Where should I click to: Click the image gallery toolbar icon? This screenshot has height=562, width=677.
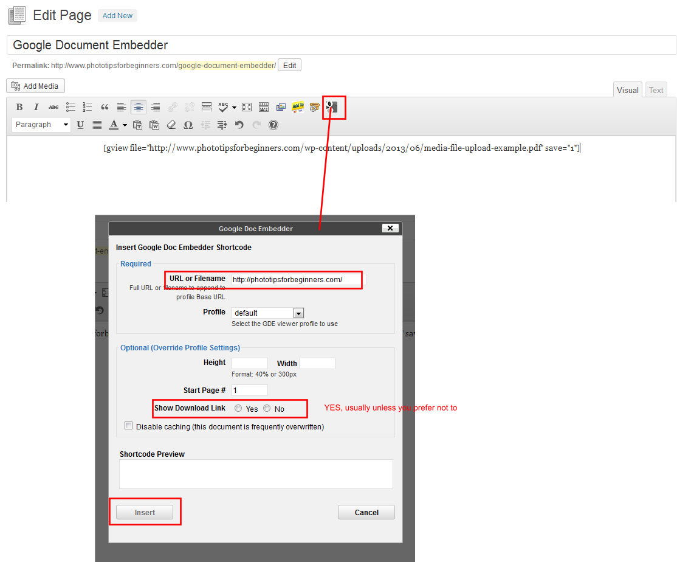(x=281, y=107)
